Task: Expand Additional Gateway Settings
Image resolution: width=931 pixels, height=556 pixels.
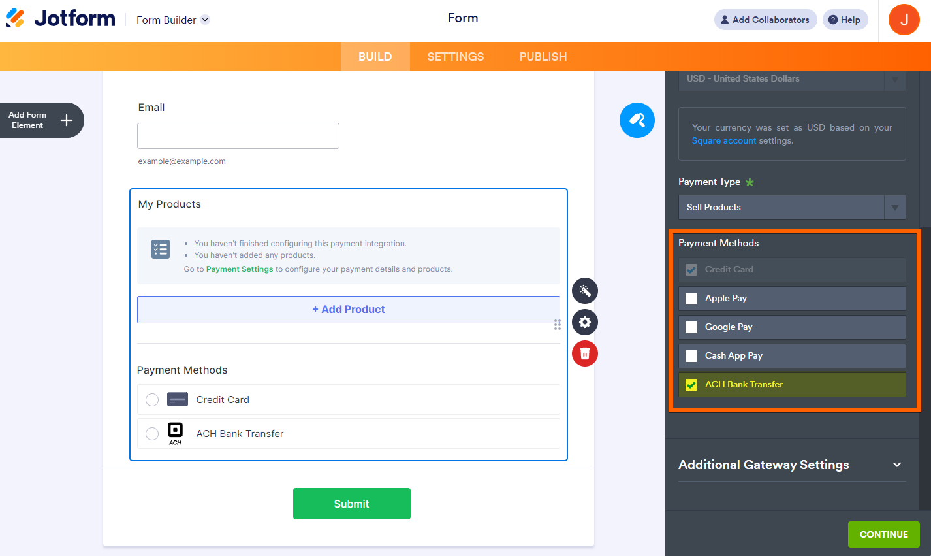Action: pos(792,465)
